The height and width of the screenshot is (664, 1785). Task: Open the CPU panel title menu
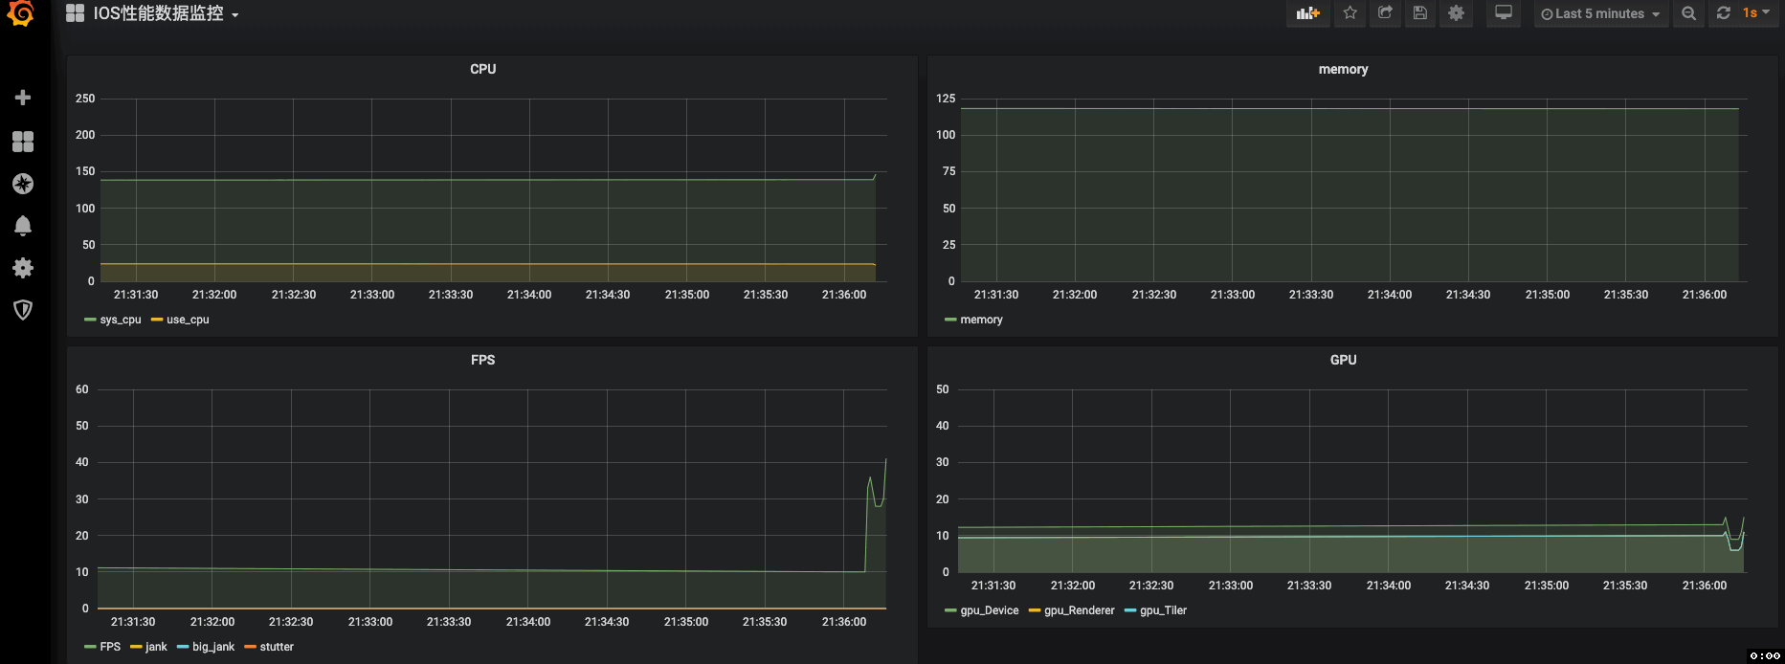pos(482,69)
